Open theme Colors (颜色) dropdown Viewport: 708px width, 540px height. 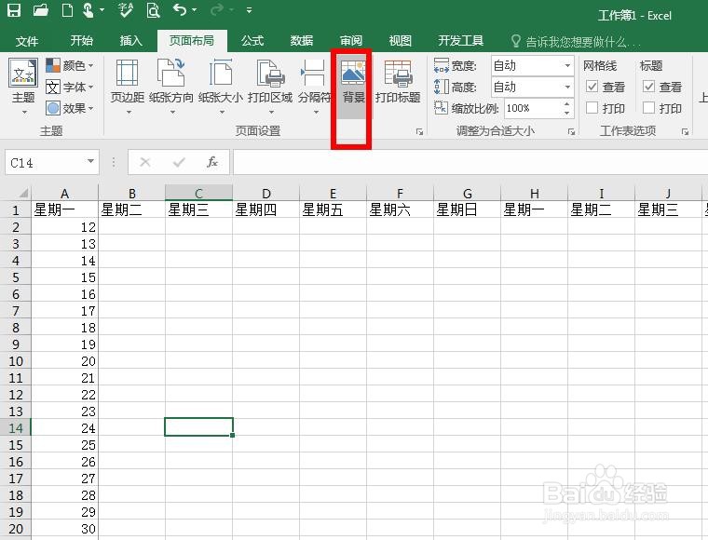(70, 65)
